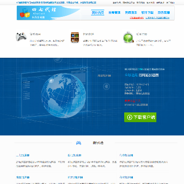Screen dimensions: 184x184
Task: Open the 软件下载 navigation tab
Action: click(147, 12)
